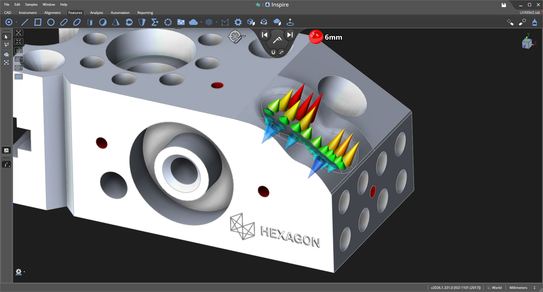Viewport: 543px width, 292px height.
Task: Expand the point cloud dropdown arrow
Action: [201, 22]
